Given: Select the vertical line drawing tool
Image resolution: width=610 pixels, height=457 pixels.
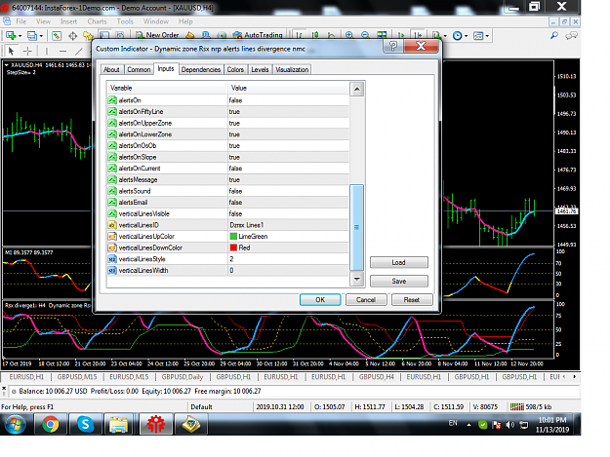Looking at the screenshot, I should [46, 51].
